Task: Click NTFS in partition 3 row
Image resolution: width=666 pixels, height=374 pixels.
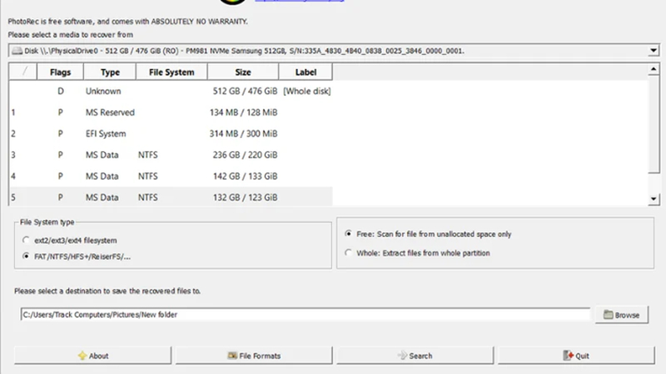Action: [148, 155]
